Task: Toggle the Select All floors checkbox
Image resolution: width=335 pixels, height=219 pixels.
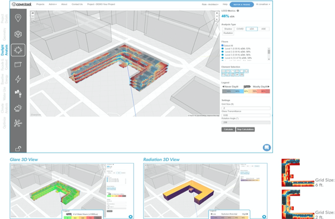Action: [x=222, y=46]
